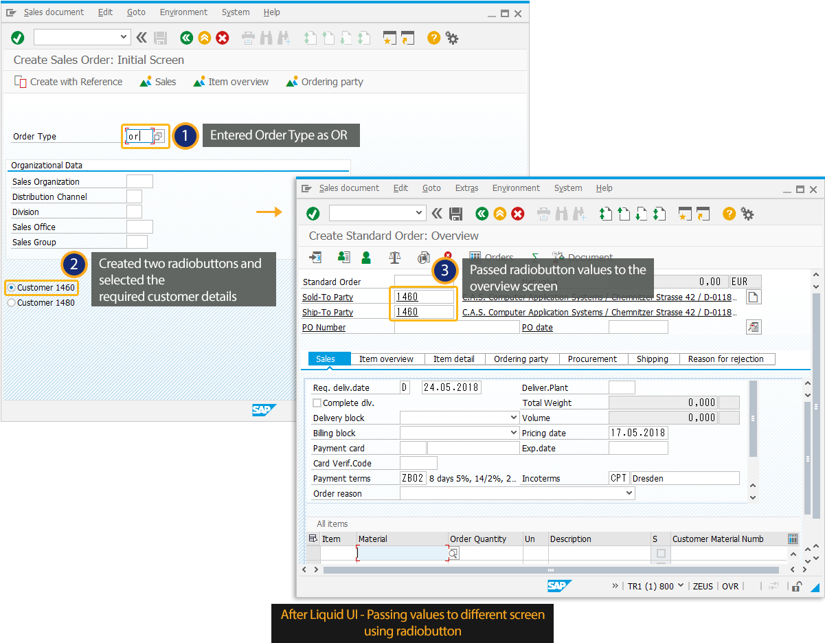Open the Extras menu
This screenshot has width=825, height=643.
point(466,188)
